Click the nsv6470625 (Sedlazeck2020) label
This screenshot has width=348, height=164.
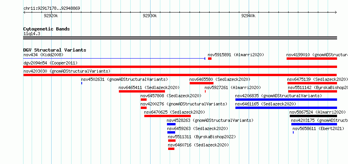pyautogui.click(x=174, y=112)
